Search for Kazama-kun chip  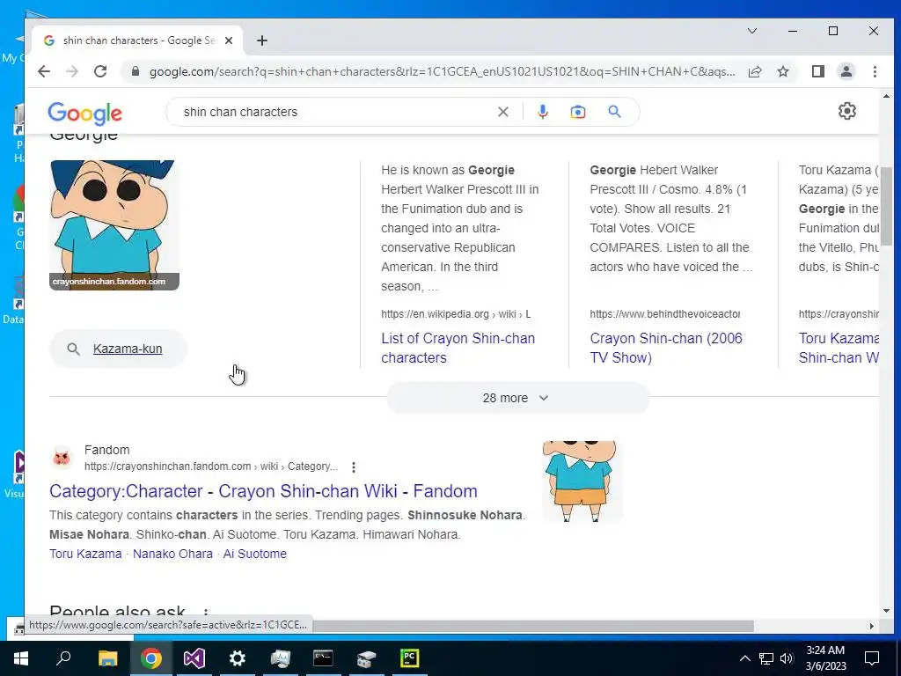click(x=119, y=349)
